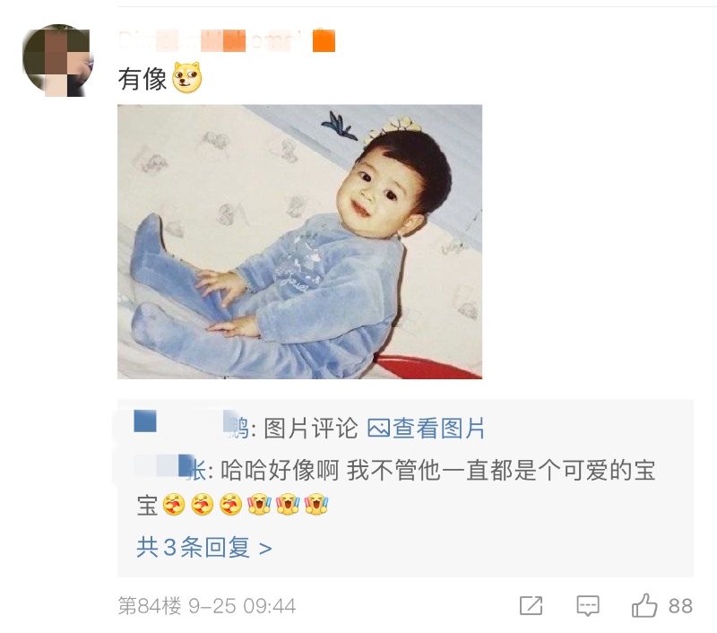
Task: Tap the second replier's name ending in 张
Action: (170, 469)
